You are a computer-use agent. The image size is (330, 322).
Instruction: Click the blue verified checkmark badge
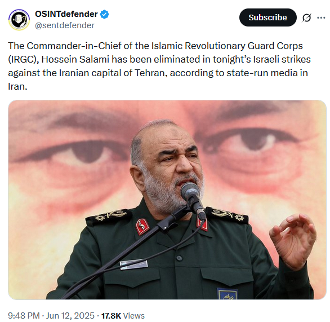[x=104, y=14]
